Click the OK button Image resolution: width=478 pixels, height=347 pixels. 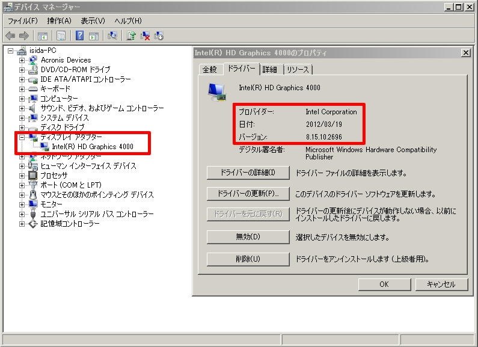coord(384,284)
